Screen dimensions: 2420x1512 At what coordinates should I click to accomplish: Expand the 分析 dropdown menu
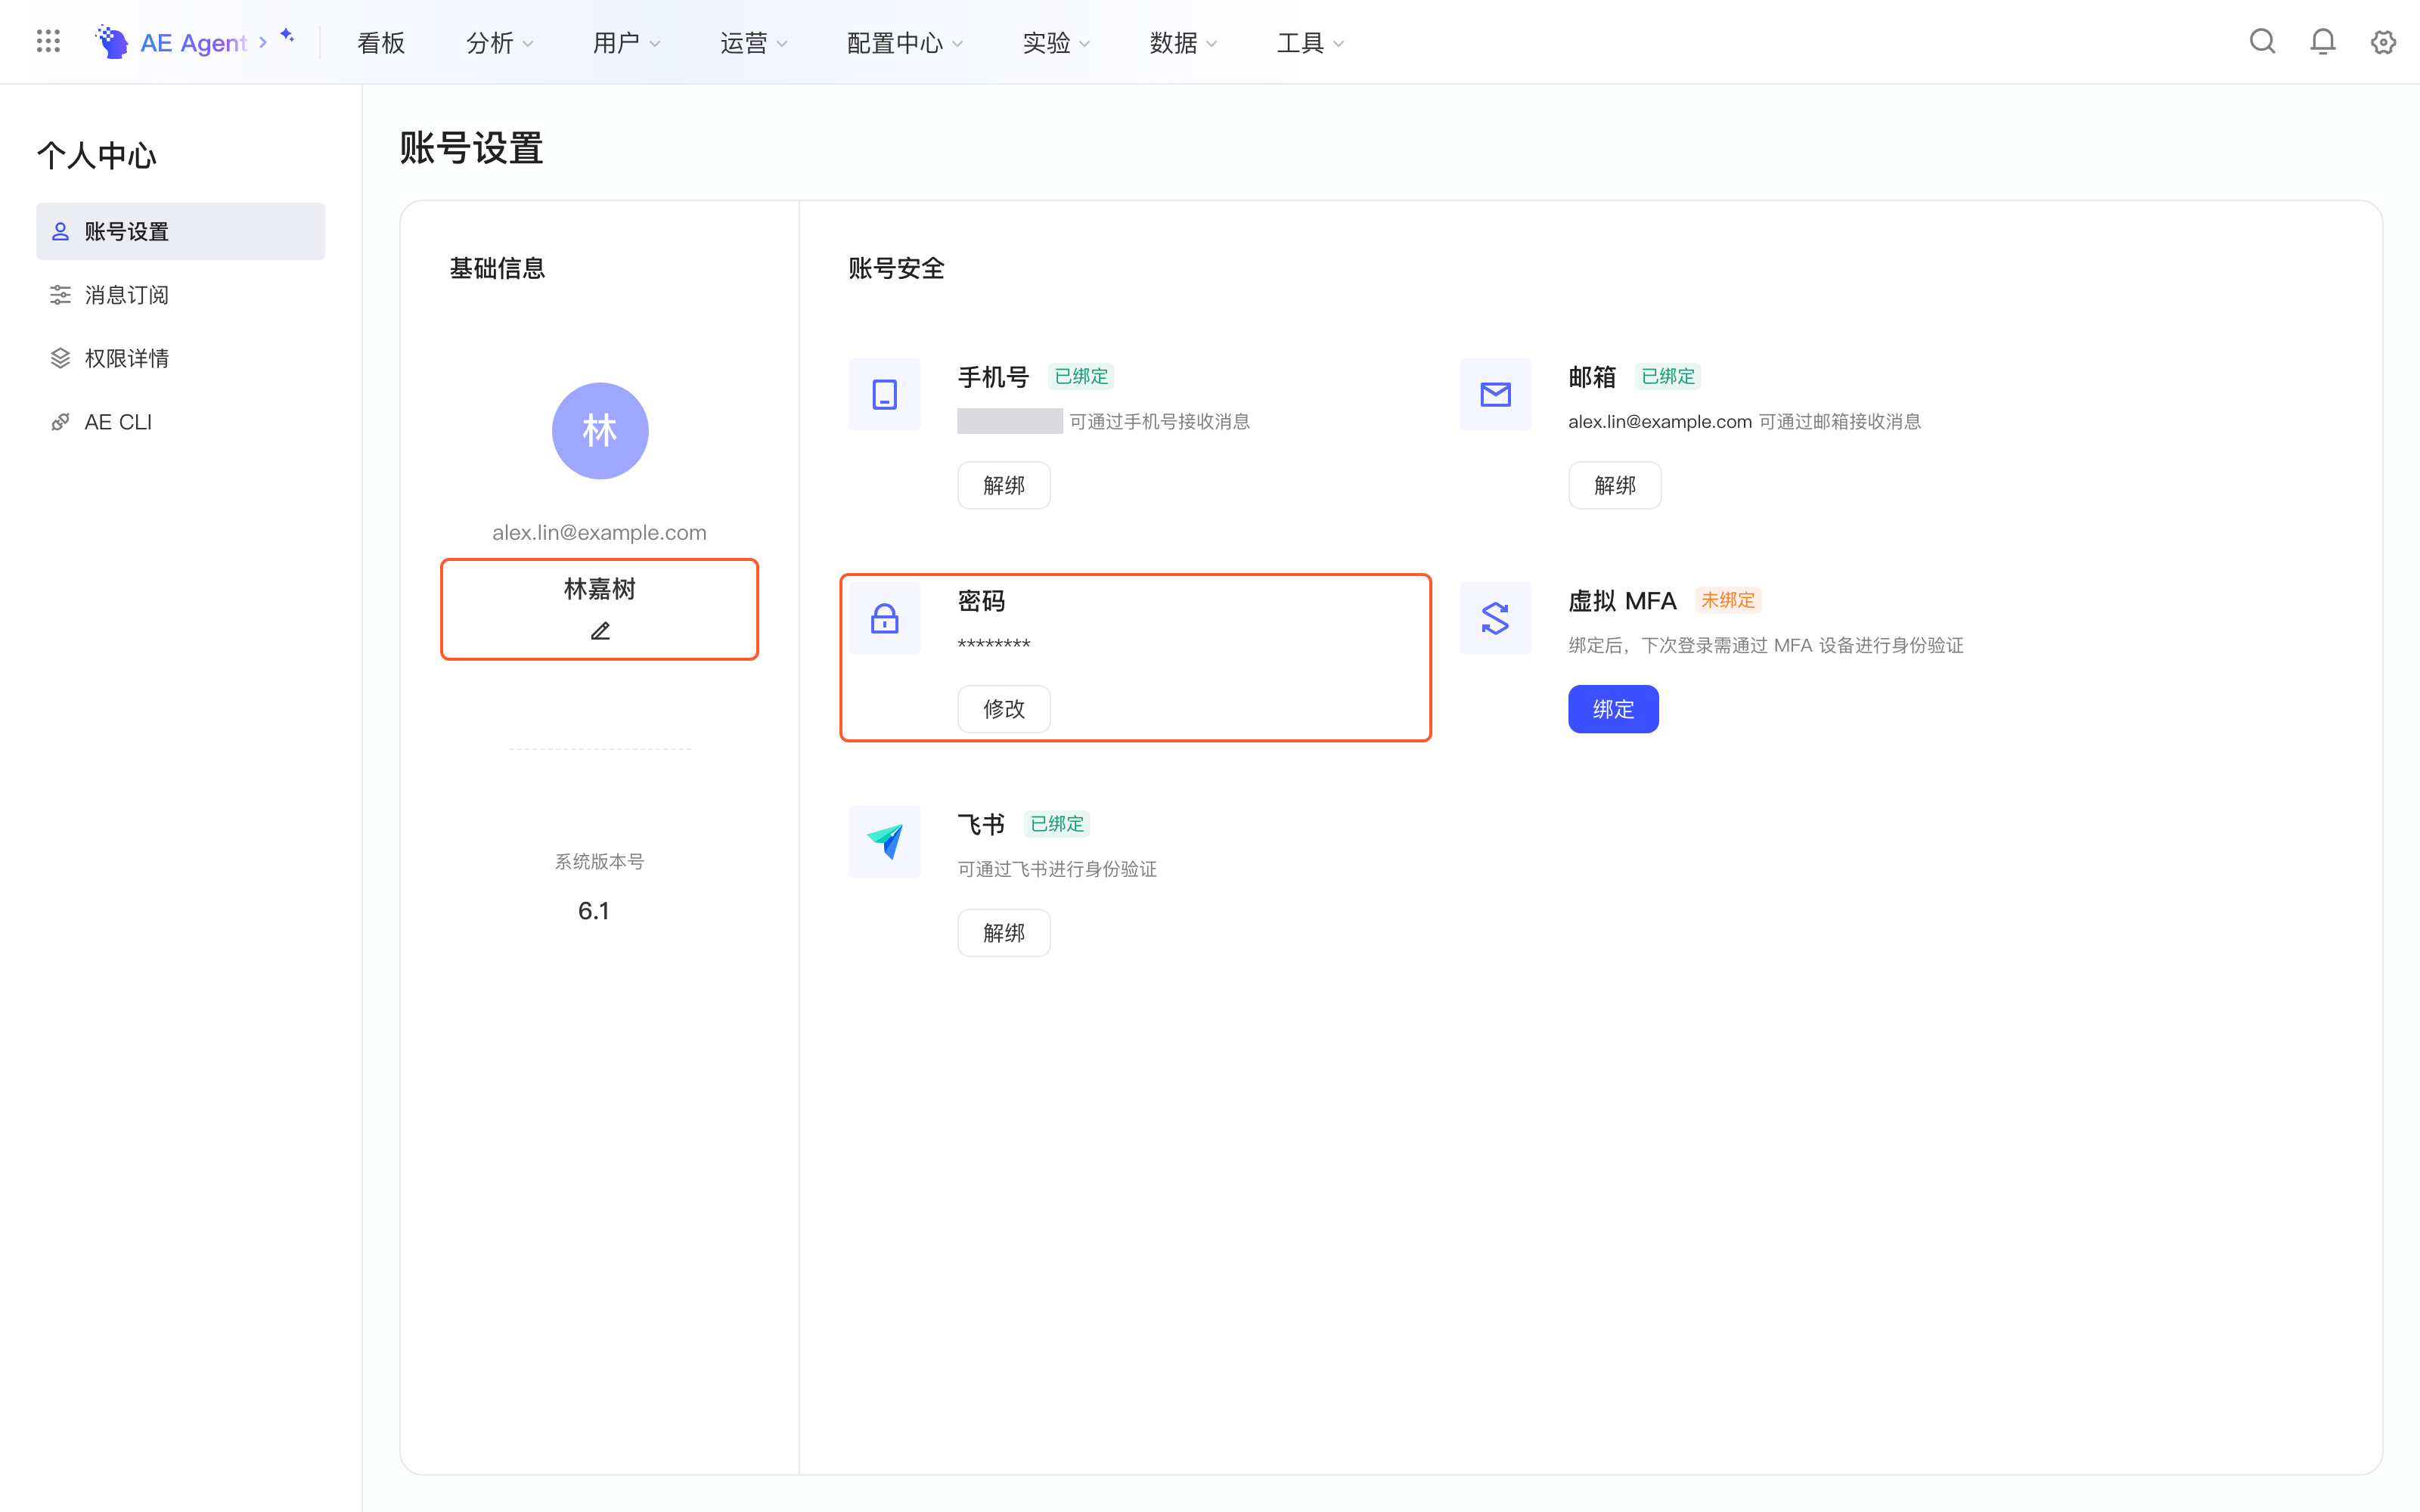(x=500, y=43)
